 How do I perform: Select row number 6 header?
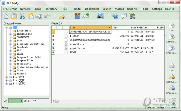click(x=53, y=52)
